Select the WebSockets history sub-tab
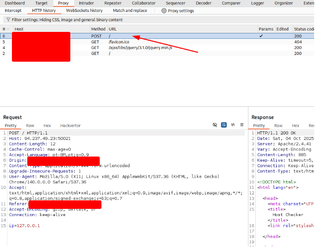Viewport: 315px width, 248px height. point(84,11)
